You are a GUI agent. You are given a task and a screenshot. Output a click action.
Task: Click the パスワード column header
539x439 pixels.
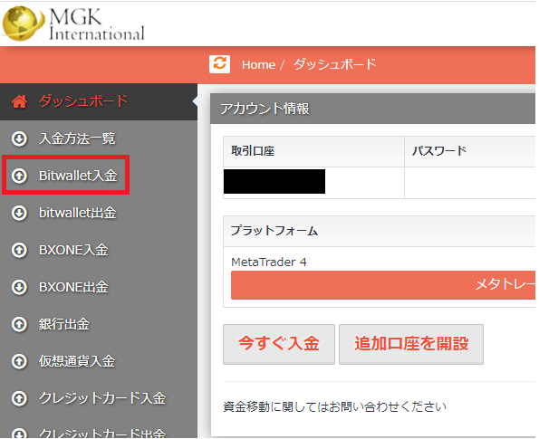point(470,151)
